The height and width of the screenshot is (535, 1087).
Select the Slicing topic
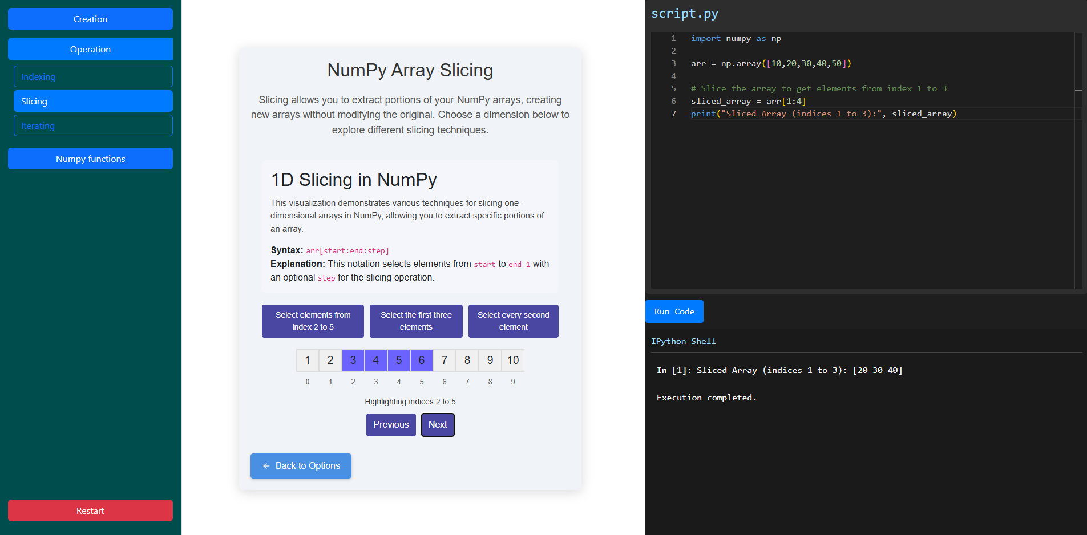[x=93, y=101]
